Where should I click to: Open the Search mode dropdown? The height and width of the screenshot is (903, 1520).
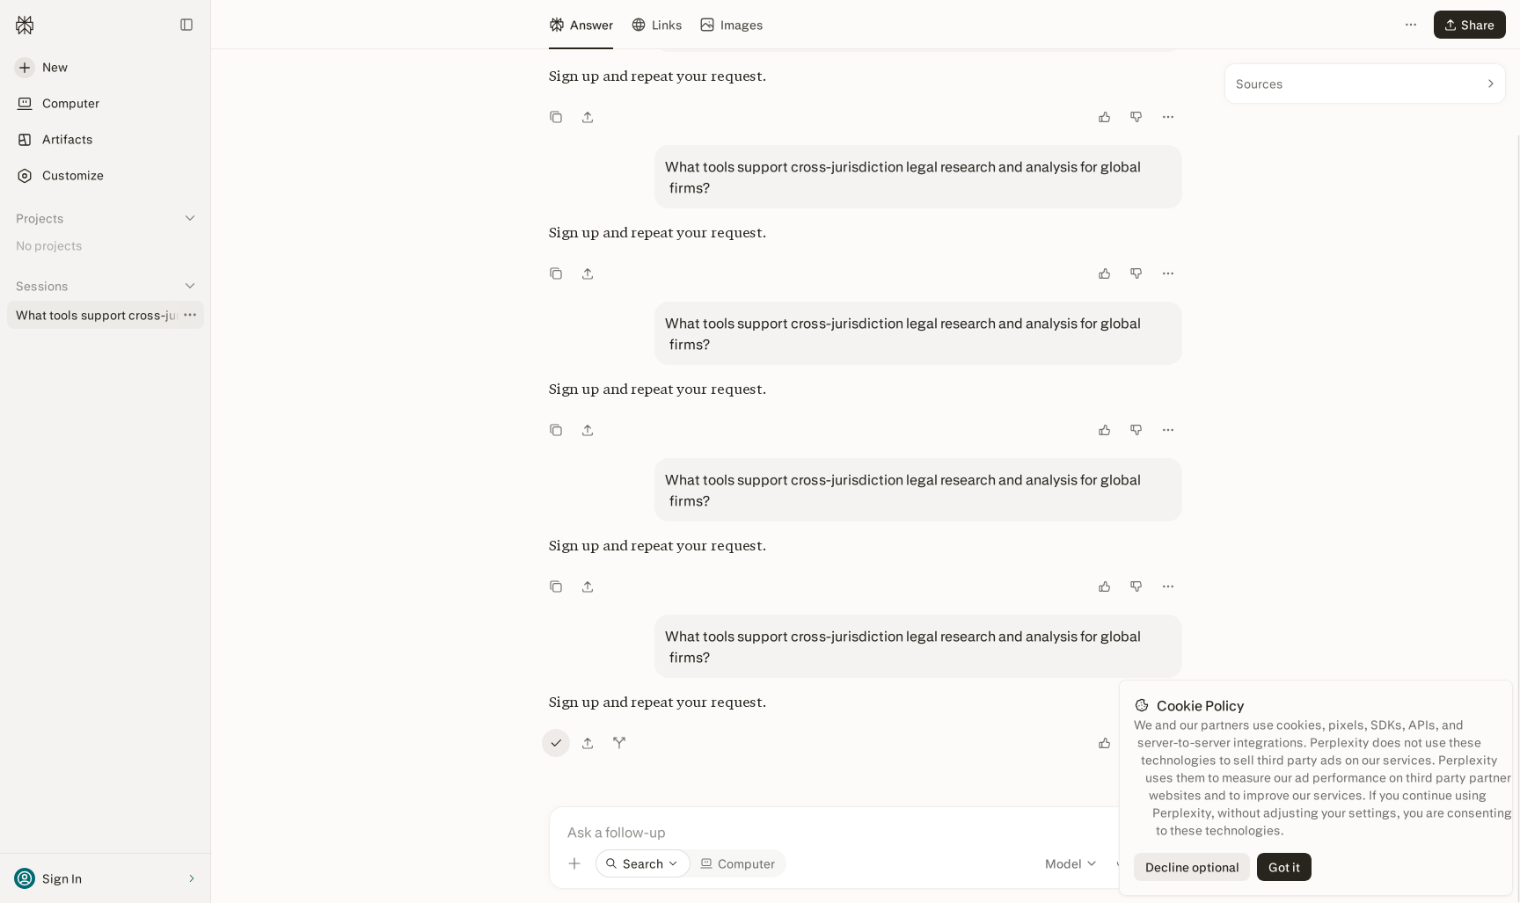pyautogui.click(x=642, y=863)
